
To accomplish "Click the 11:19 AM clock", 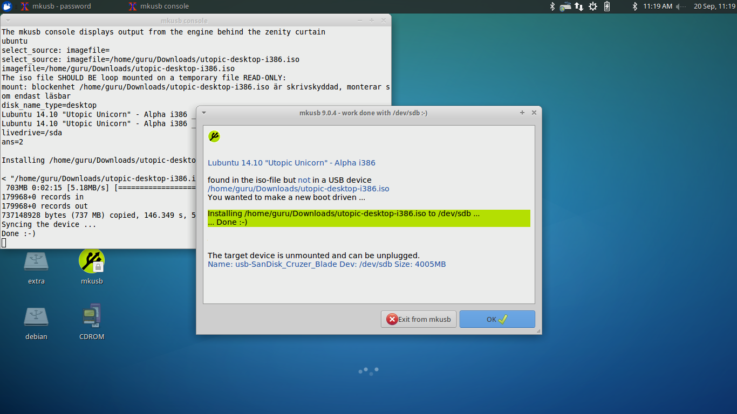I will (x=658, y=6).
